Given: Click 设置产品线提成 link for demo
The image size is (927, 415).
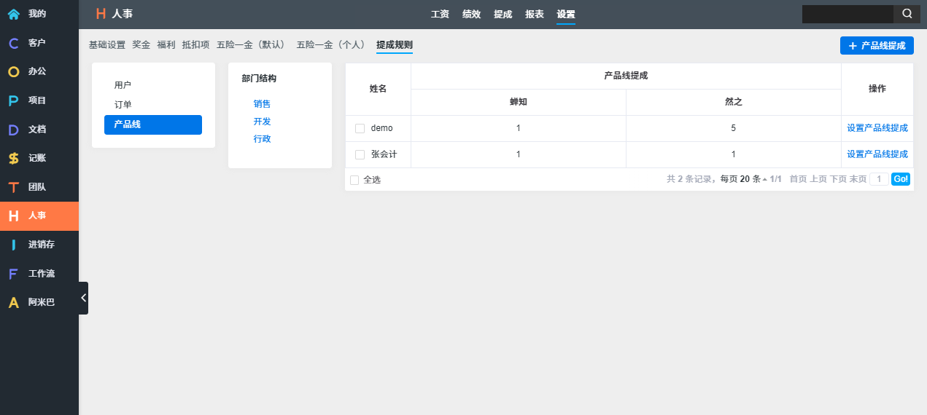Looking at the screenshot, I should click(877, 128).
